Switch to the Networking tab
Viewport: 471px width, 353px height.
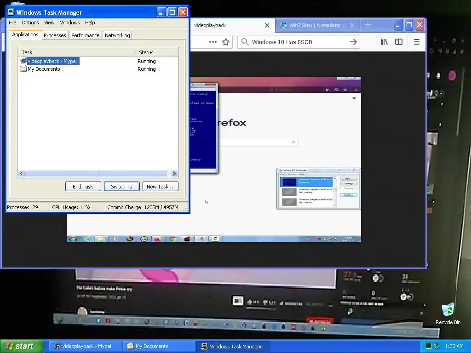point(117,35)
